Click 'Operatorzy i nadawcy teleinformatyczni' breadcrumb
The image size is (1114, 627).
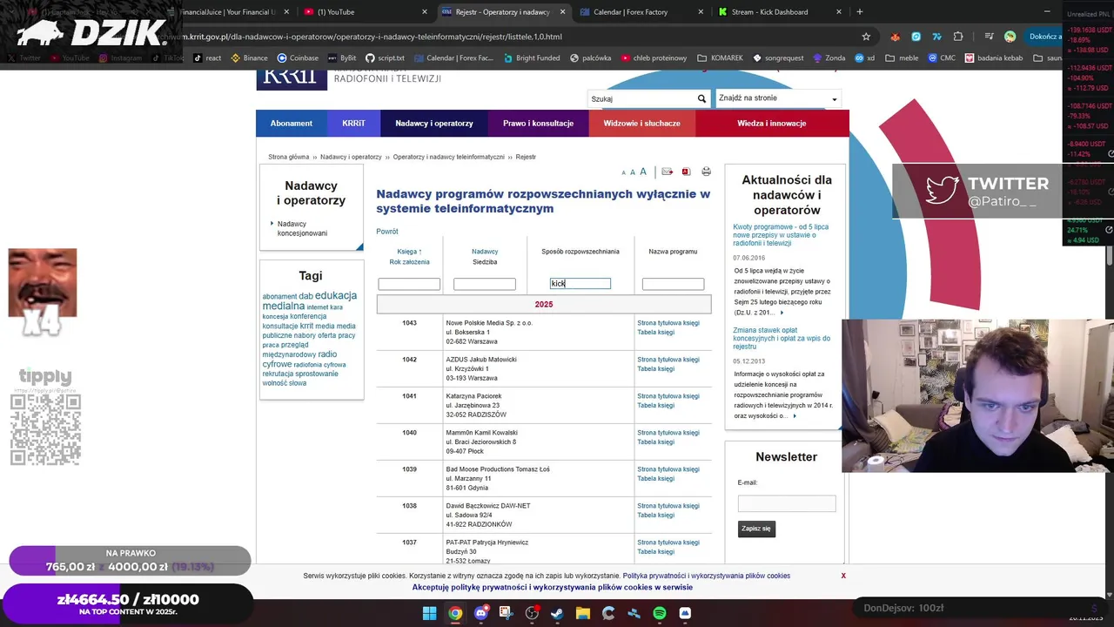click(x=448, y=157)
